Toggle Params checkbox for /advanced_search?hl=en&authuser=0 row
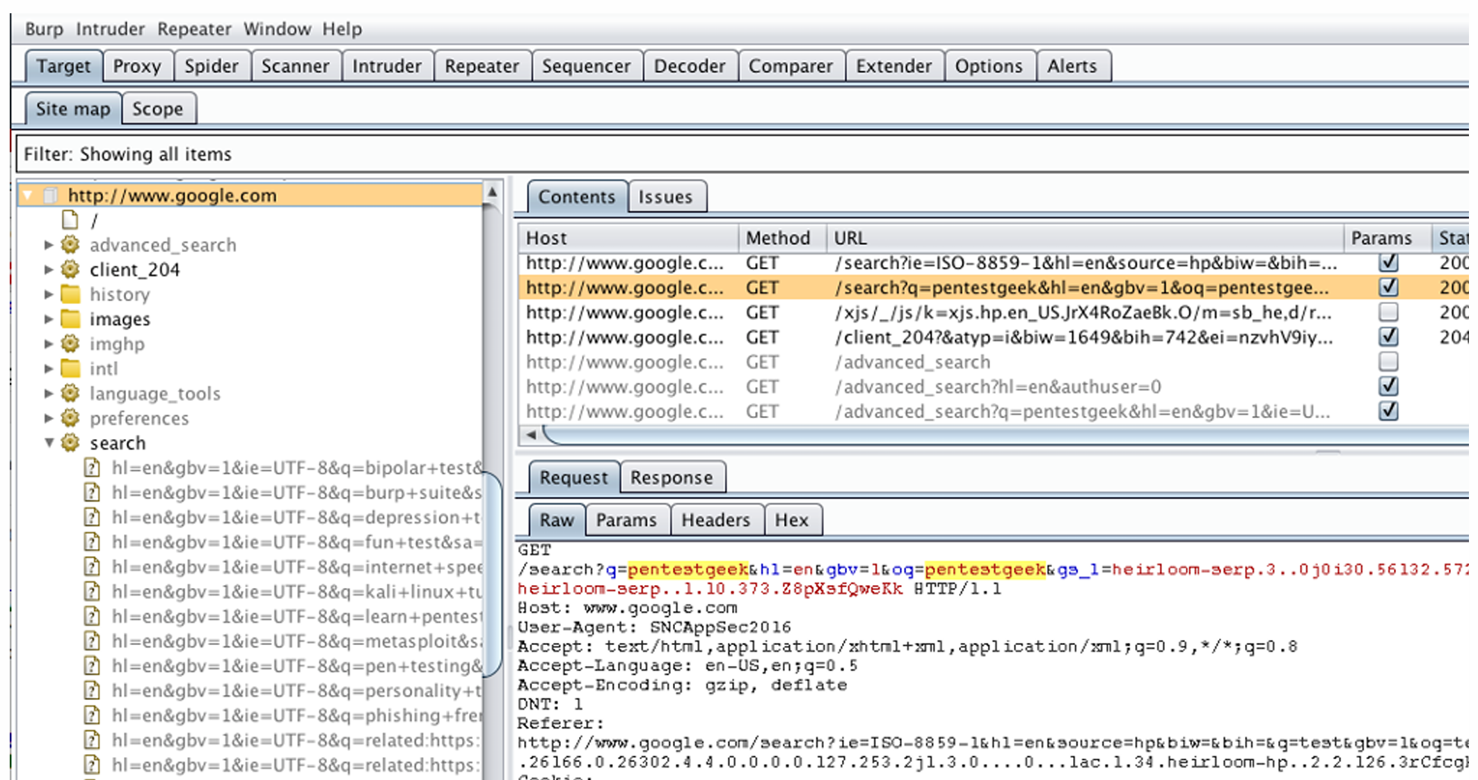 [x=1388, y=386]
